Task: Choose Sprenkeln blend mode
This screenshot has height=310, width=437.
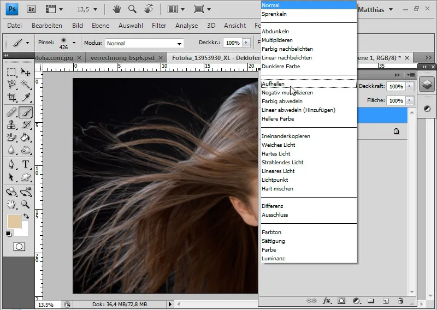Action: click(309, 14)
